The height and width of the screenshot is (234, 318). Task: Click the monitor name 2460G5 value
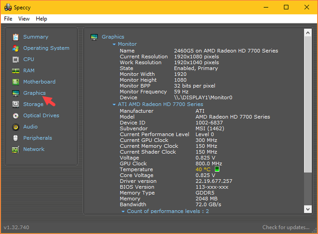[x=226, y=51]
